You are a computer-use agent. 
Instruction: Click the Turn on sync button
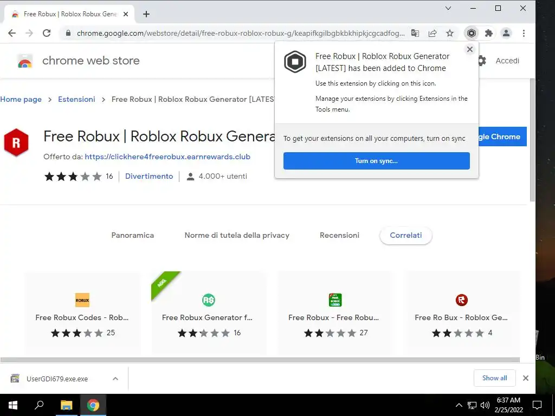[x=376, y=161]
